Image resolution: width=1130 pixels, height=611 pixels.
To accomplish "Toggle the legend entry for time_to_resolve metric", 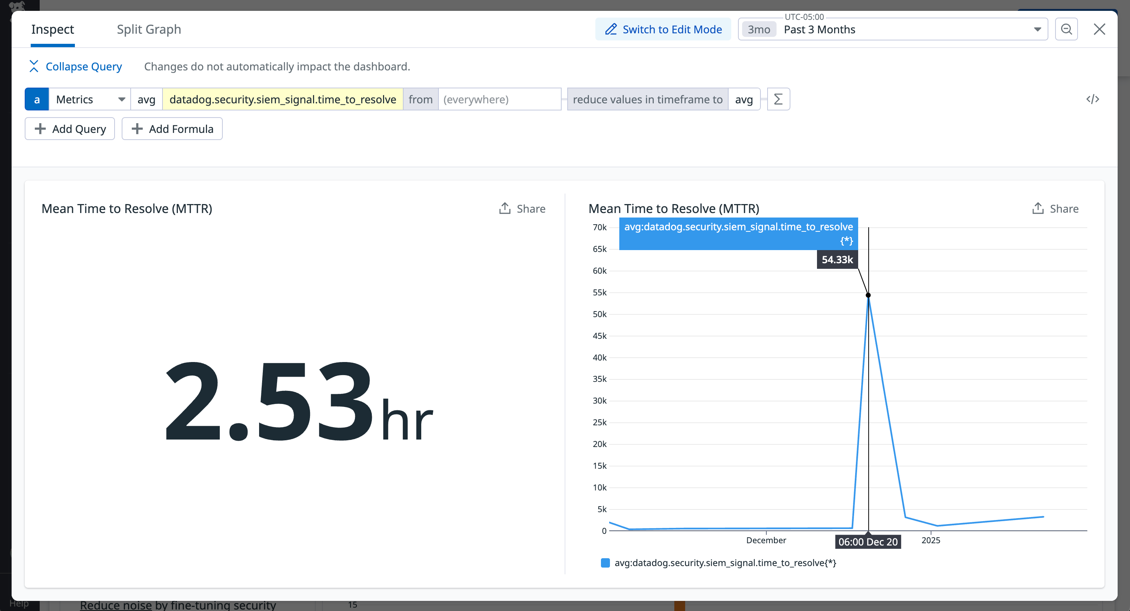I will (726, 563).
